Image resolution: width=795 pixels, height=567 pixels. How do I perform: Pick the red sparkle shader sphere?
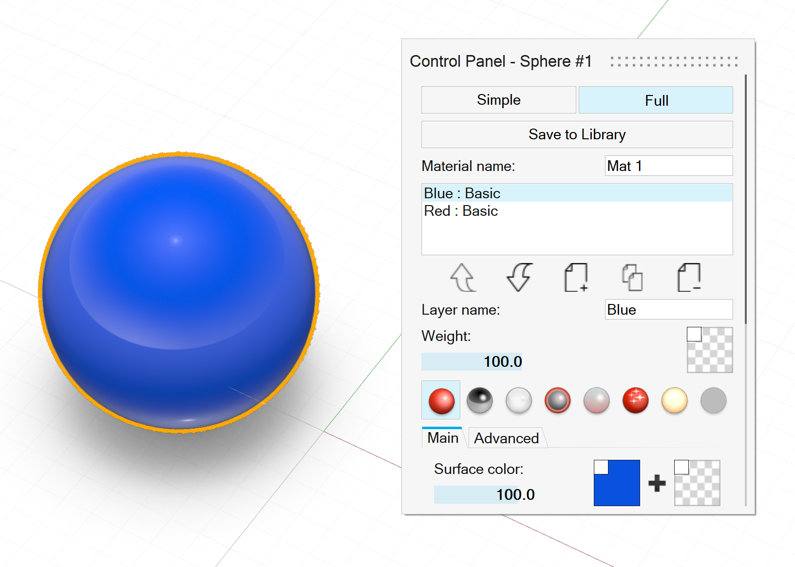click(x=635, y=400)
